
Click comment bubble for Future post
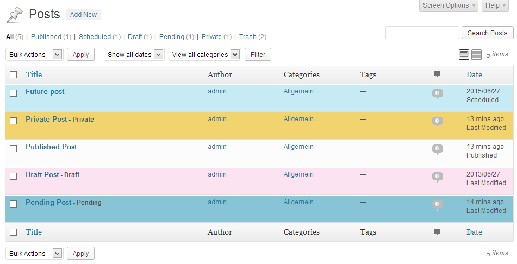[x=438, y=94]
